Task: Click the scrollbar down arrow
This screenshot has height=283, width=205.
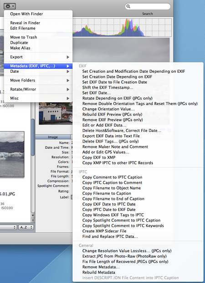Action: coord(33,215)
